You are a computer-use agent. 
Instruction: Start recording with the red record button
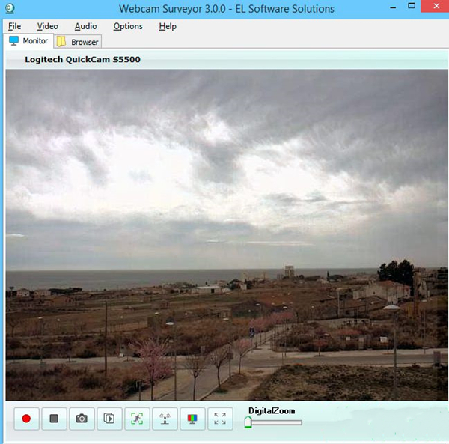(x=26, y=419)
